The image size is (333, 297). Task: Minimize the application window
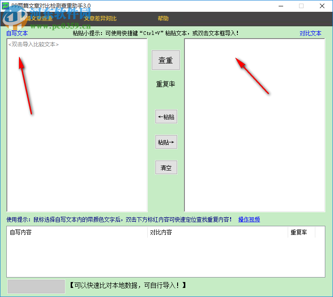pos(281,6)
